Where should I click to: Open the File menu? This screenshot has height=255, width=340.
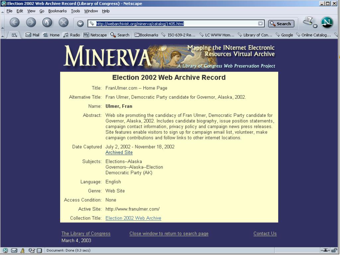pos(9,11)
